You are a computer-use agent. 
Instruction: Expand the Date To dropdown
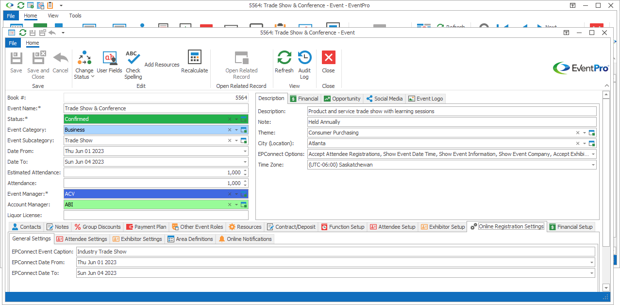point(245,162)
